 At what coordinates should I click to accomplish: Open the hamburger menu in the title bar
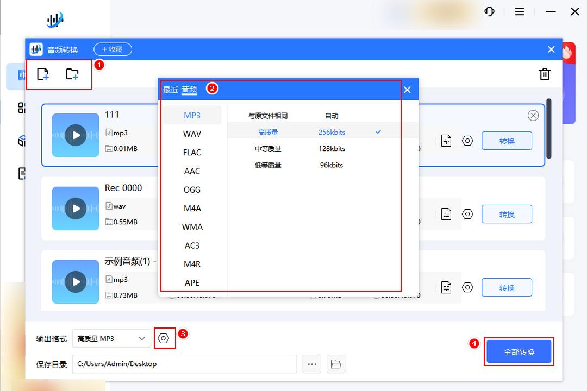[x=520, y=11]
